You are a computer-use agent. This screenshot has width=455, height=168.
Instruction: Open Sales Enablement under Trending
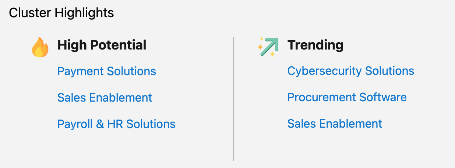(335, 124)
